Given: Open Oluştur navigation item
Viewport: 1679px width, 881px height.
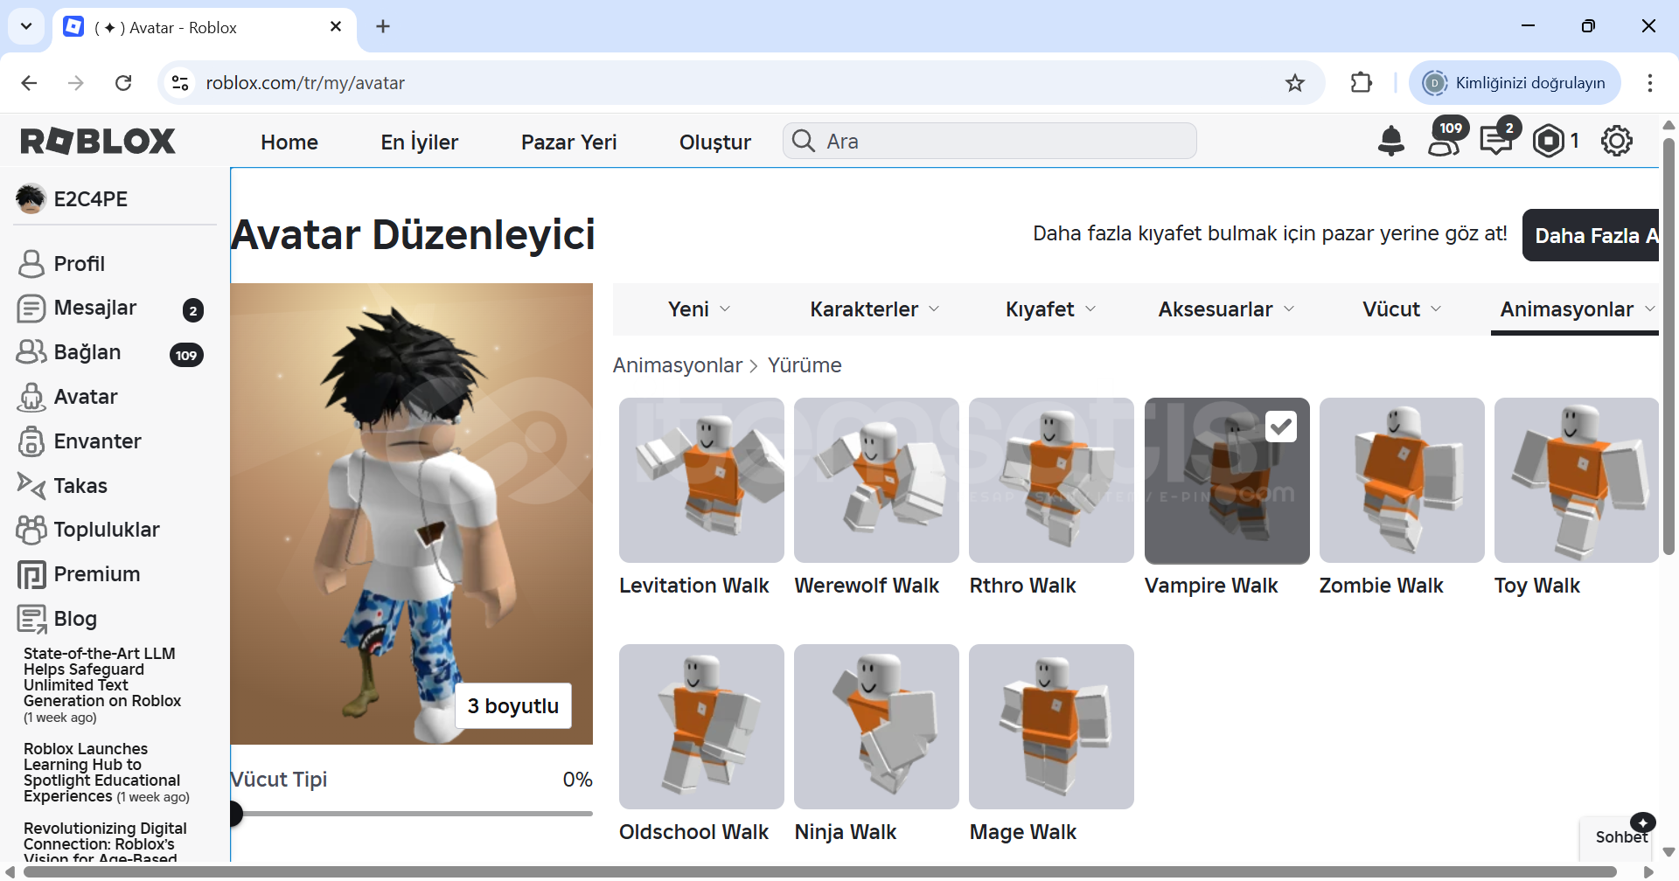Looking at the screenshot, I should click(x=715, y=142).
